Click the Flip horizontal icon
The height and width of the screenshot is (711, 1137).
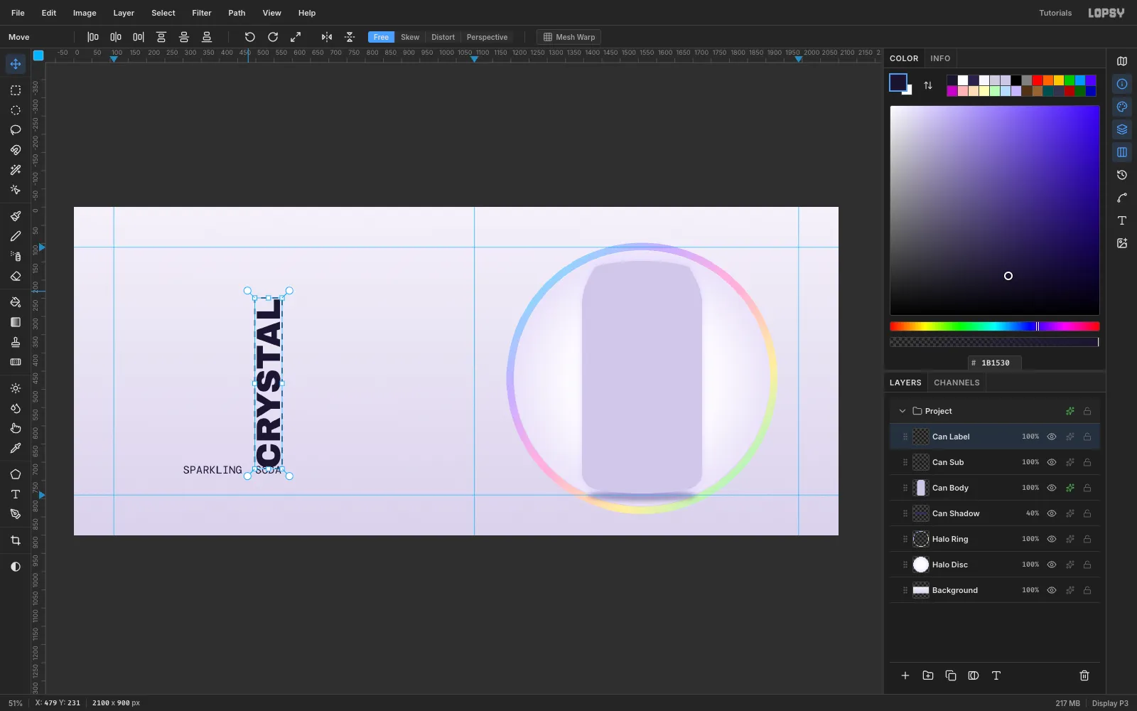(x=327, y=37)
